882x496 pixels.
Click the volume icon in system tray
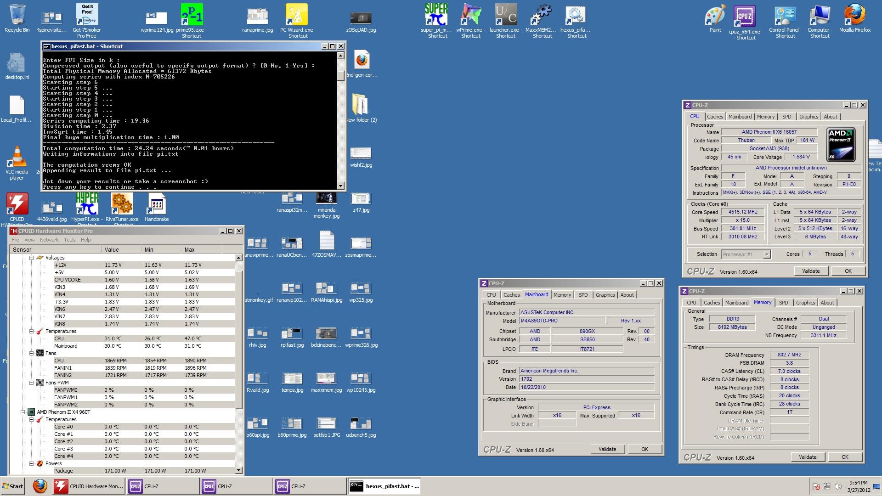tap(838, 486)
